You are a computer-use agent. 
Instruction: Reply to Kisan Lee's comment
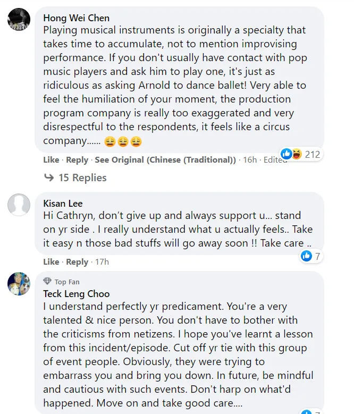pyautogui.click(x=77, y=261)
